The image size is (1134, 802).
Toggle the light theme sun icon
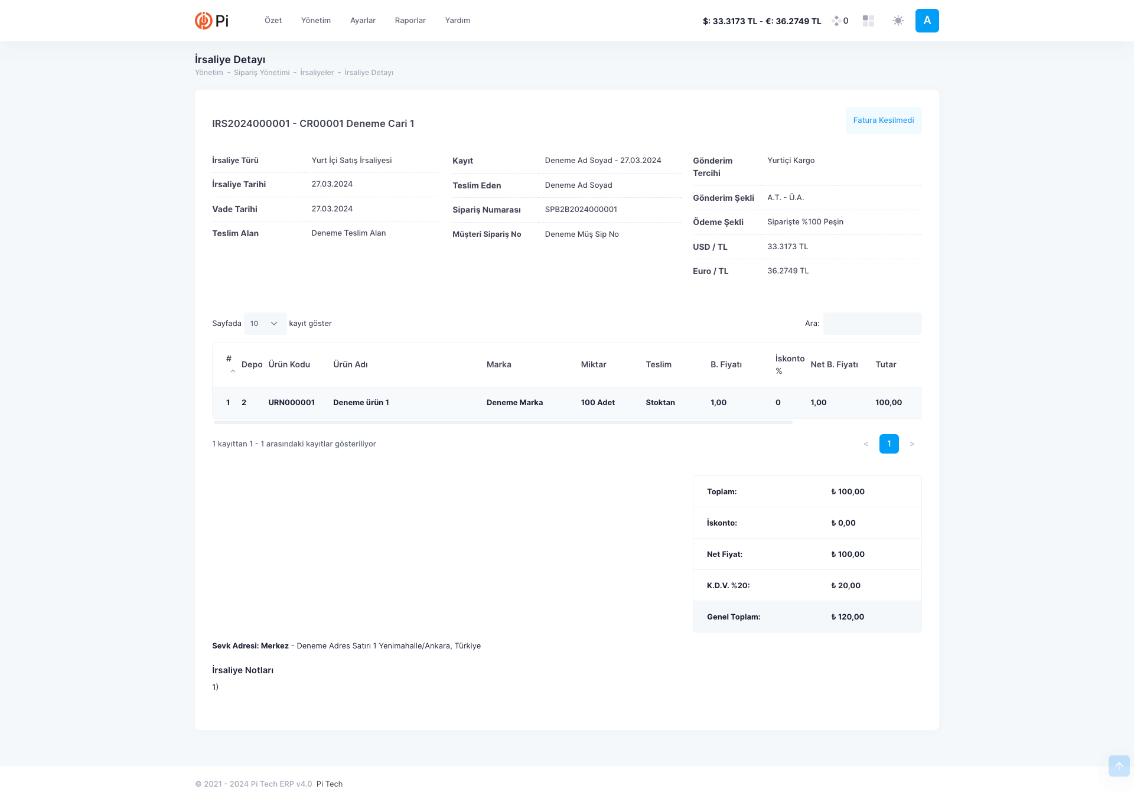[x=898, y=21]
